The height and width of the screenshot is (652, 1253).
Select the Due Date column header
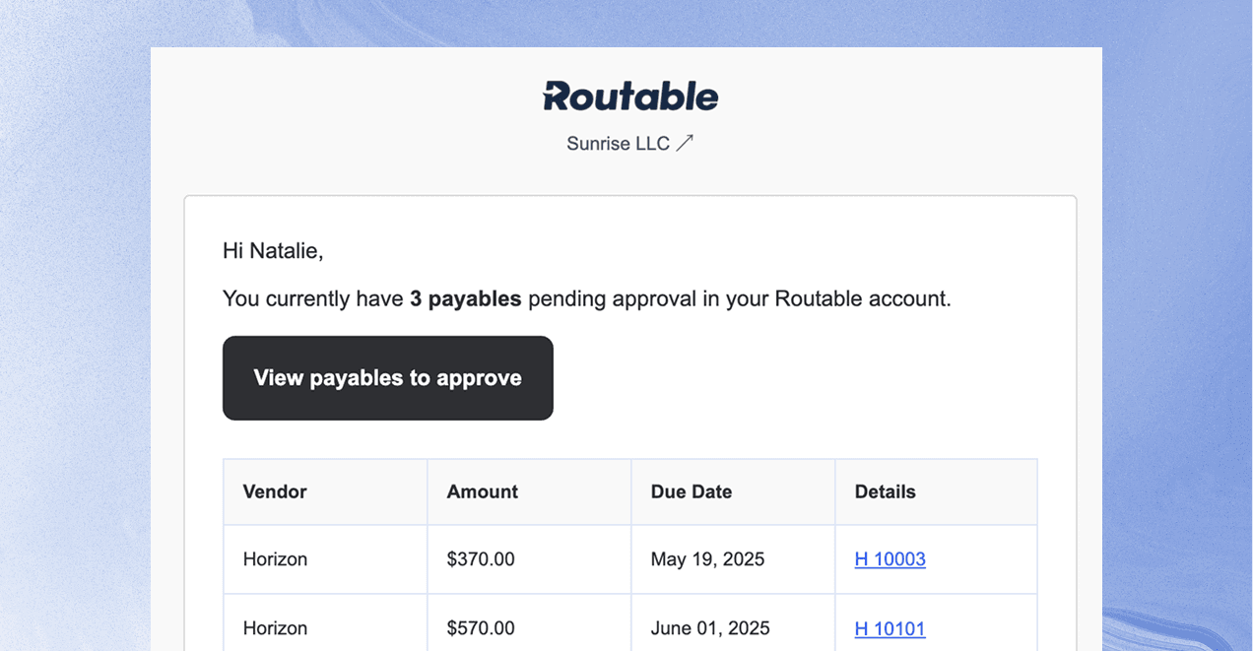click(691, 491)
